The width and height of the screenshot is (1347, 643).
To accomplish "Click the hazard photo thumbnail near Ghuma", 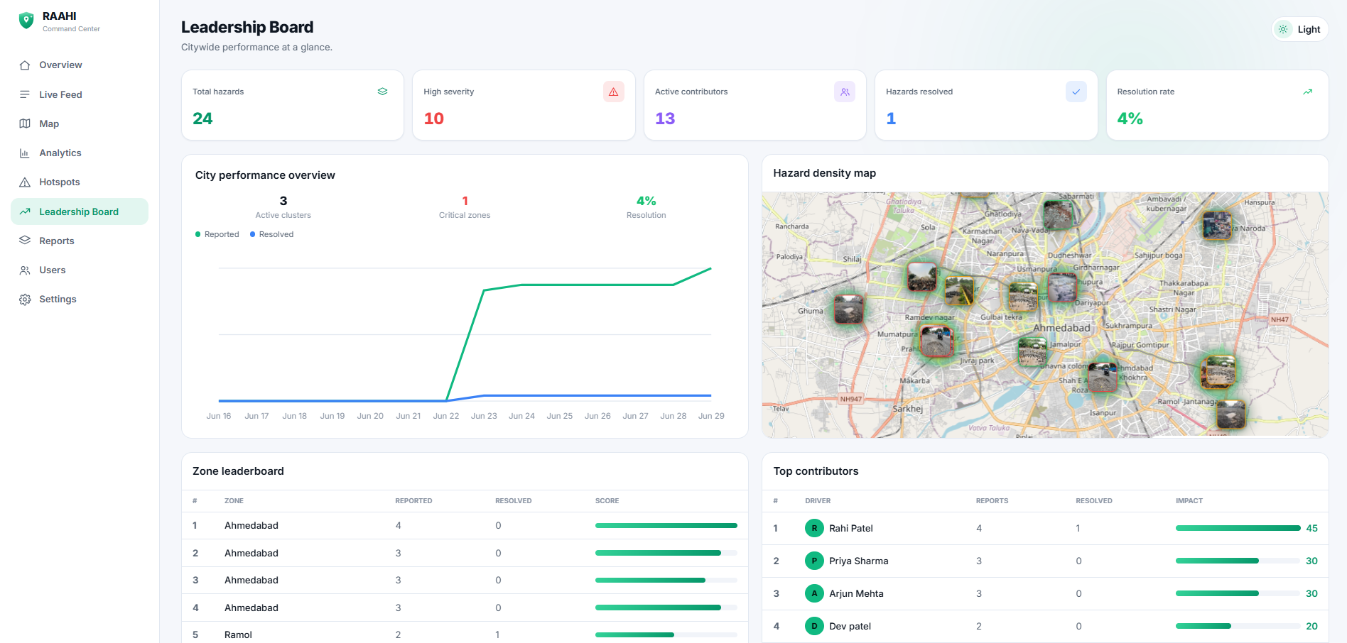I will [x=848, y=309].
